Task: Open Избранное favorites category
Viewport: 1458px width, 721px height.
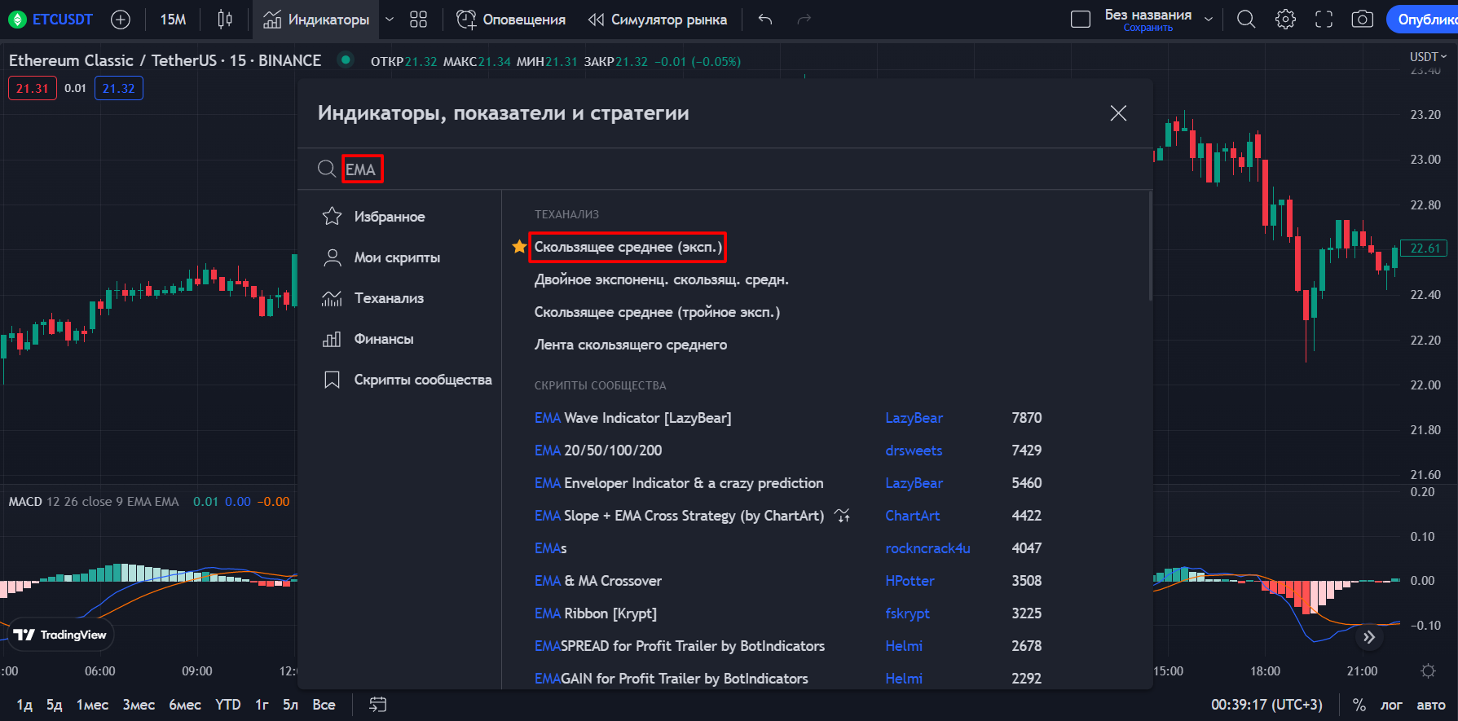Action: (390, 217)
